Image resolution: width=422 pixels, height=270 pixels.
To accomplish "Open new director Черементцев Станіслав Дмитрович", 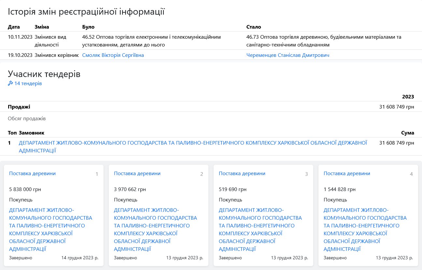I will pos(288,55).
